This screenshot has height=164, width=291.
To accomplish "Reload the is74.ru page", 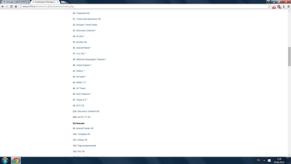I will coord(11,7).
